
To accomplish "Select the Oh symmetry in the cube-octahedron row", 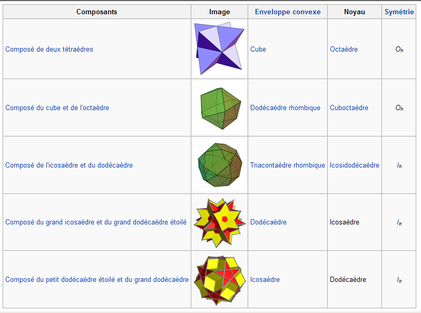I will [x=399, y=108].
